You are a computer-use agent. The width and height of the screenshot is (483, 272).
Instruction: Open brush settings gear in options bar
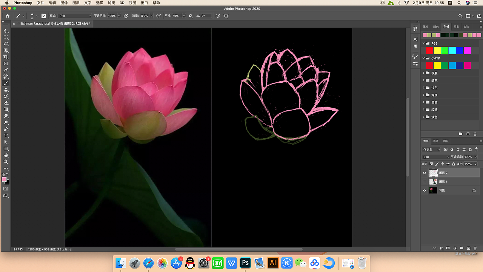point(191,16)
